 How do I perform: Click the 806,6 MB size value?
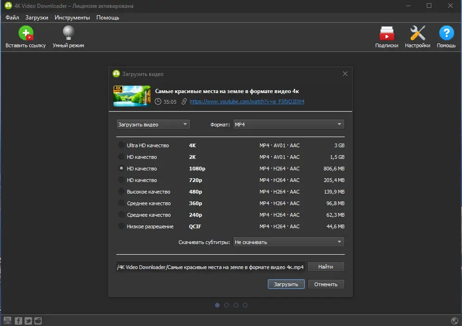point(334,169)
